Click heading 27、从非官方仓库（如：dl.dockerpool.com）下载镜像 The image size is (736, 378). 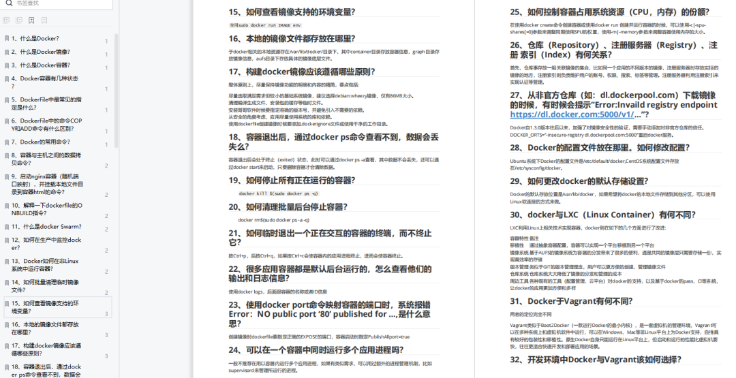click(614, 105)
